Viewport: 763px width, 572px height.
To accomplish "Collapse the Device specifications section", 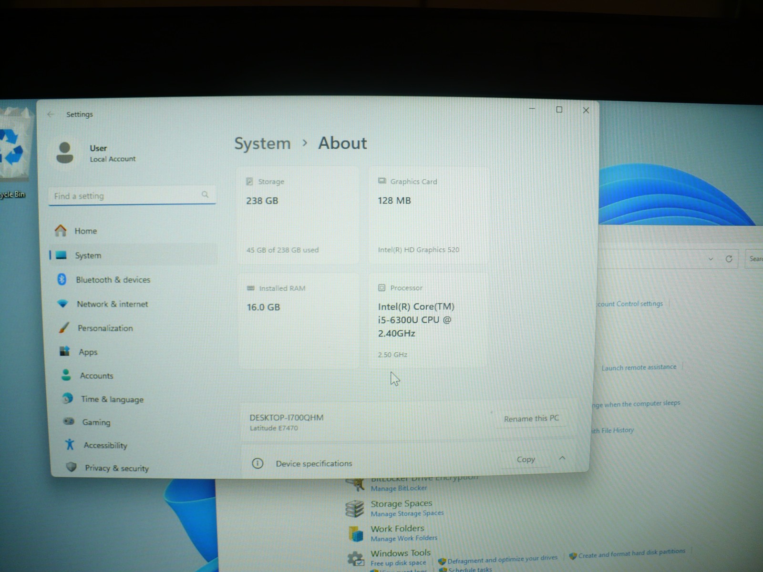I will 562,458.
